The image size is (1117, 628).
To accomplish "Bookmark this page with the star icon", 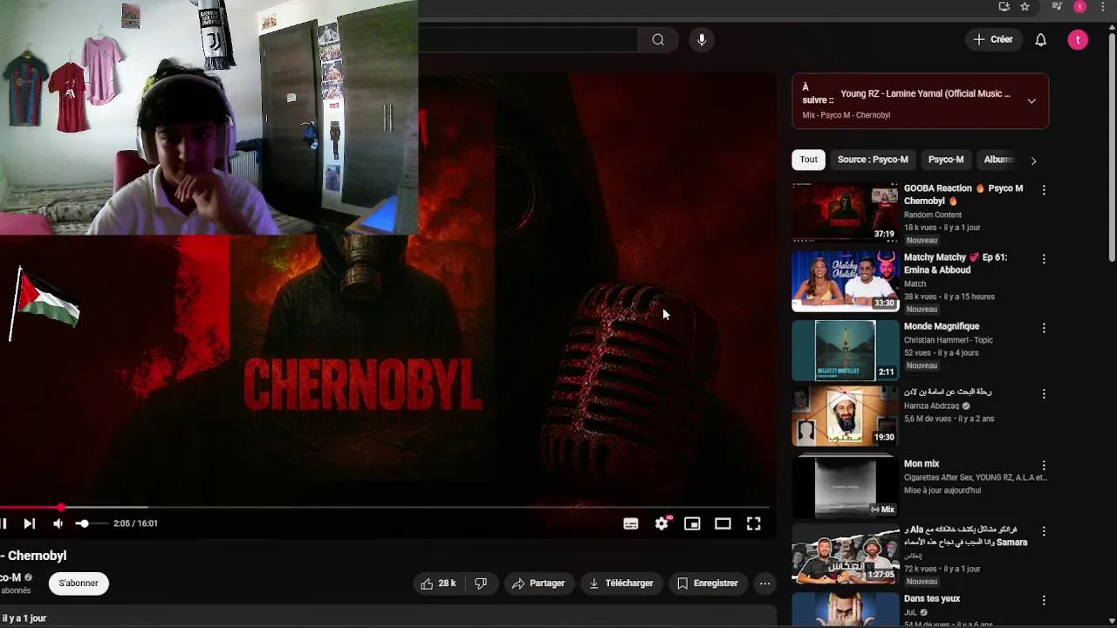I will 1025,7.
